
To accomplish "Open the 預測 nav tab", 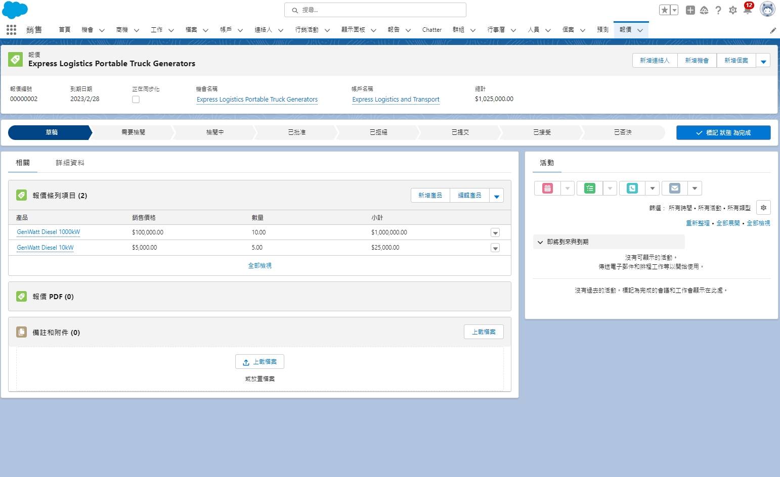I will 602,30.
